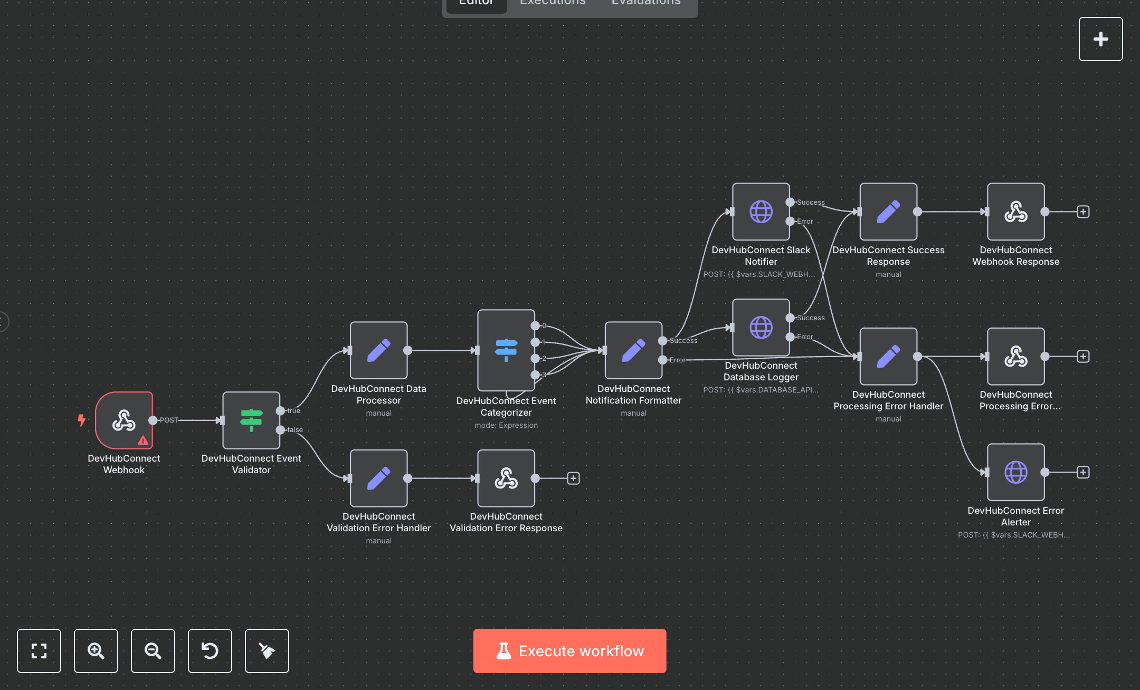Open the DevHubConnect Event Categorizer switch node

(506, 350)
